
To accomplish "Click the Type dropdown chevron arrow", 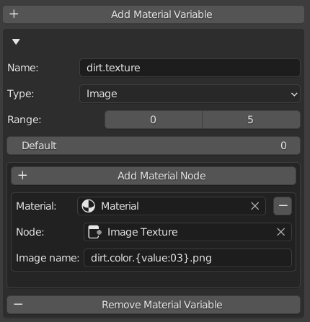I will pos(294,94).
